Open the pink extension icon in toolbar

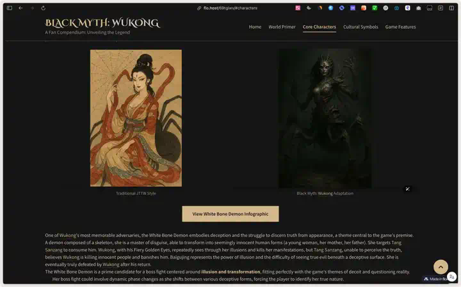click(298, 8)
